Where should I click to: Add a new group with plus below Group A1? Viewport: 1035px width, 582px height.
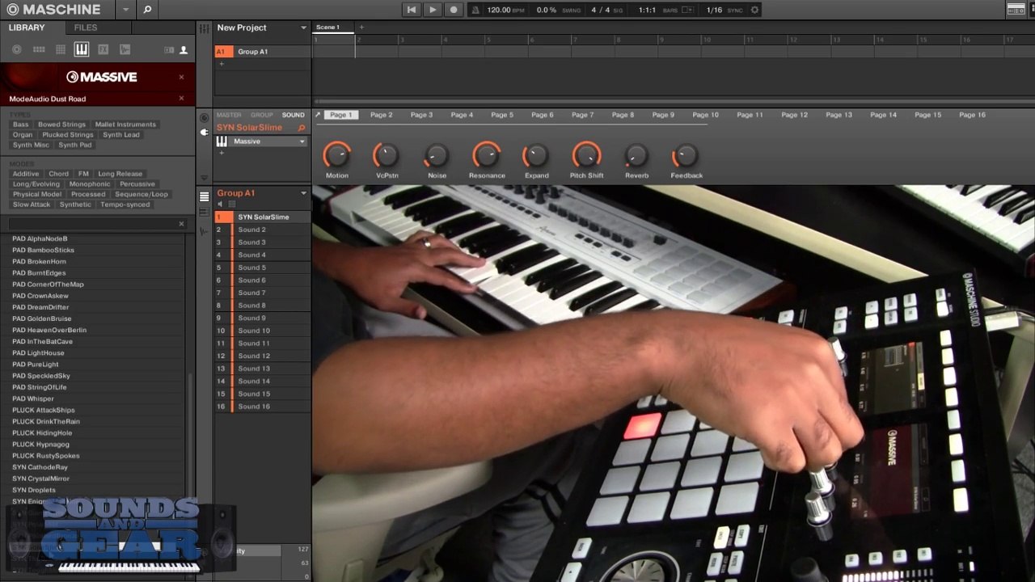tap(221, 64)
